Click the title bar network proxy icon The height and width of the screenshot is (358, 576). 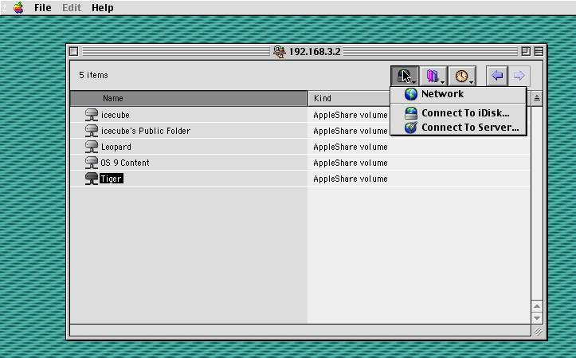tap(280, 52)
